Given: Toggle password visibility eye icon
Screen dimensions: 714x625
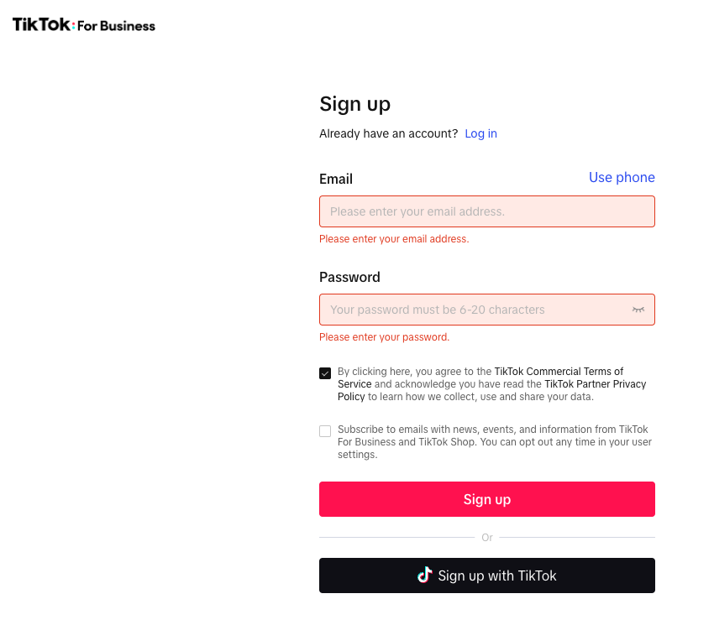Looking at the screenshot, I should click(638, 310).
